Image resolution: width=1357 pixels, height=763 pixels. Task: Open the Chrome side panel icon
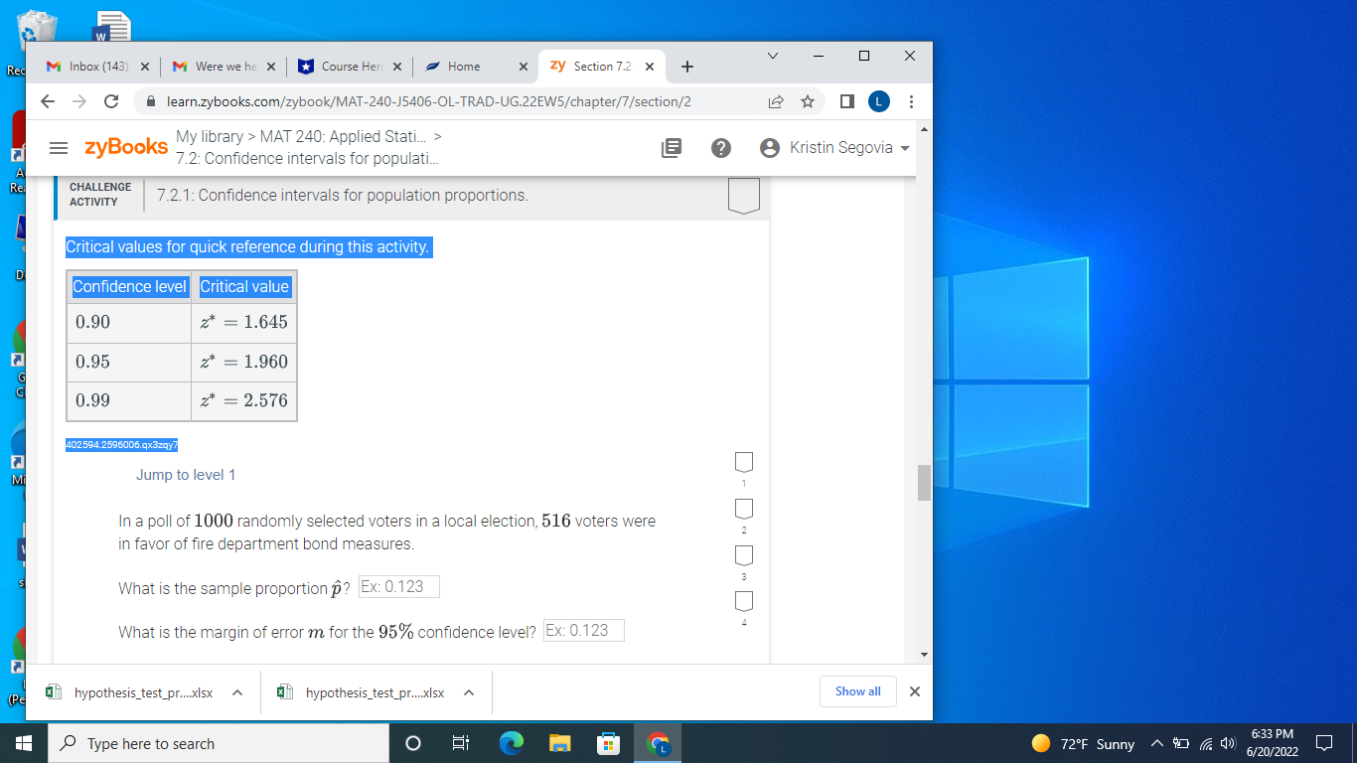tap(846, 101)
